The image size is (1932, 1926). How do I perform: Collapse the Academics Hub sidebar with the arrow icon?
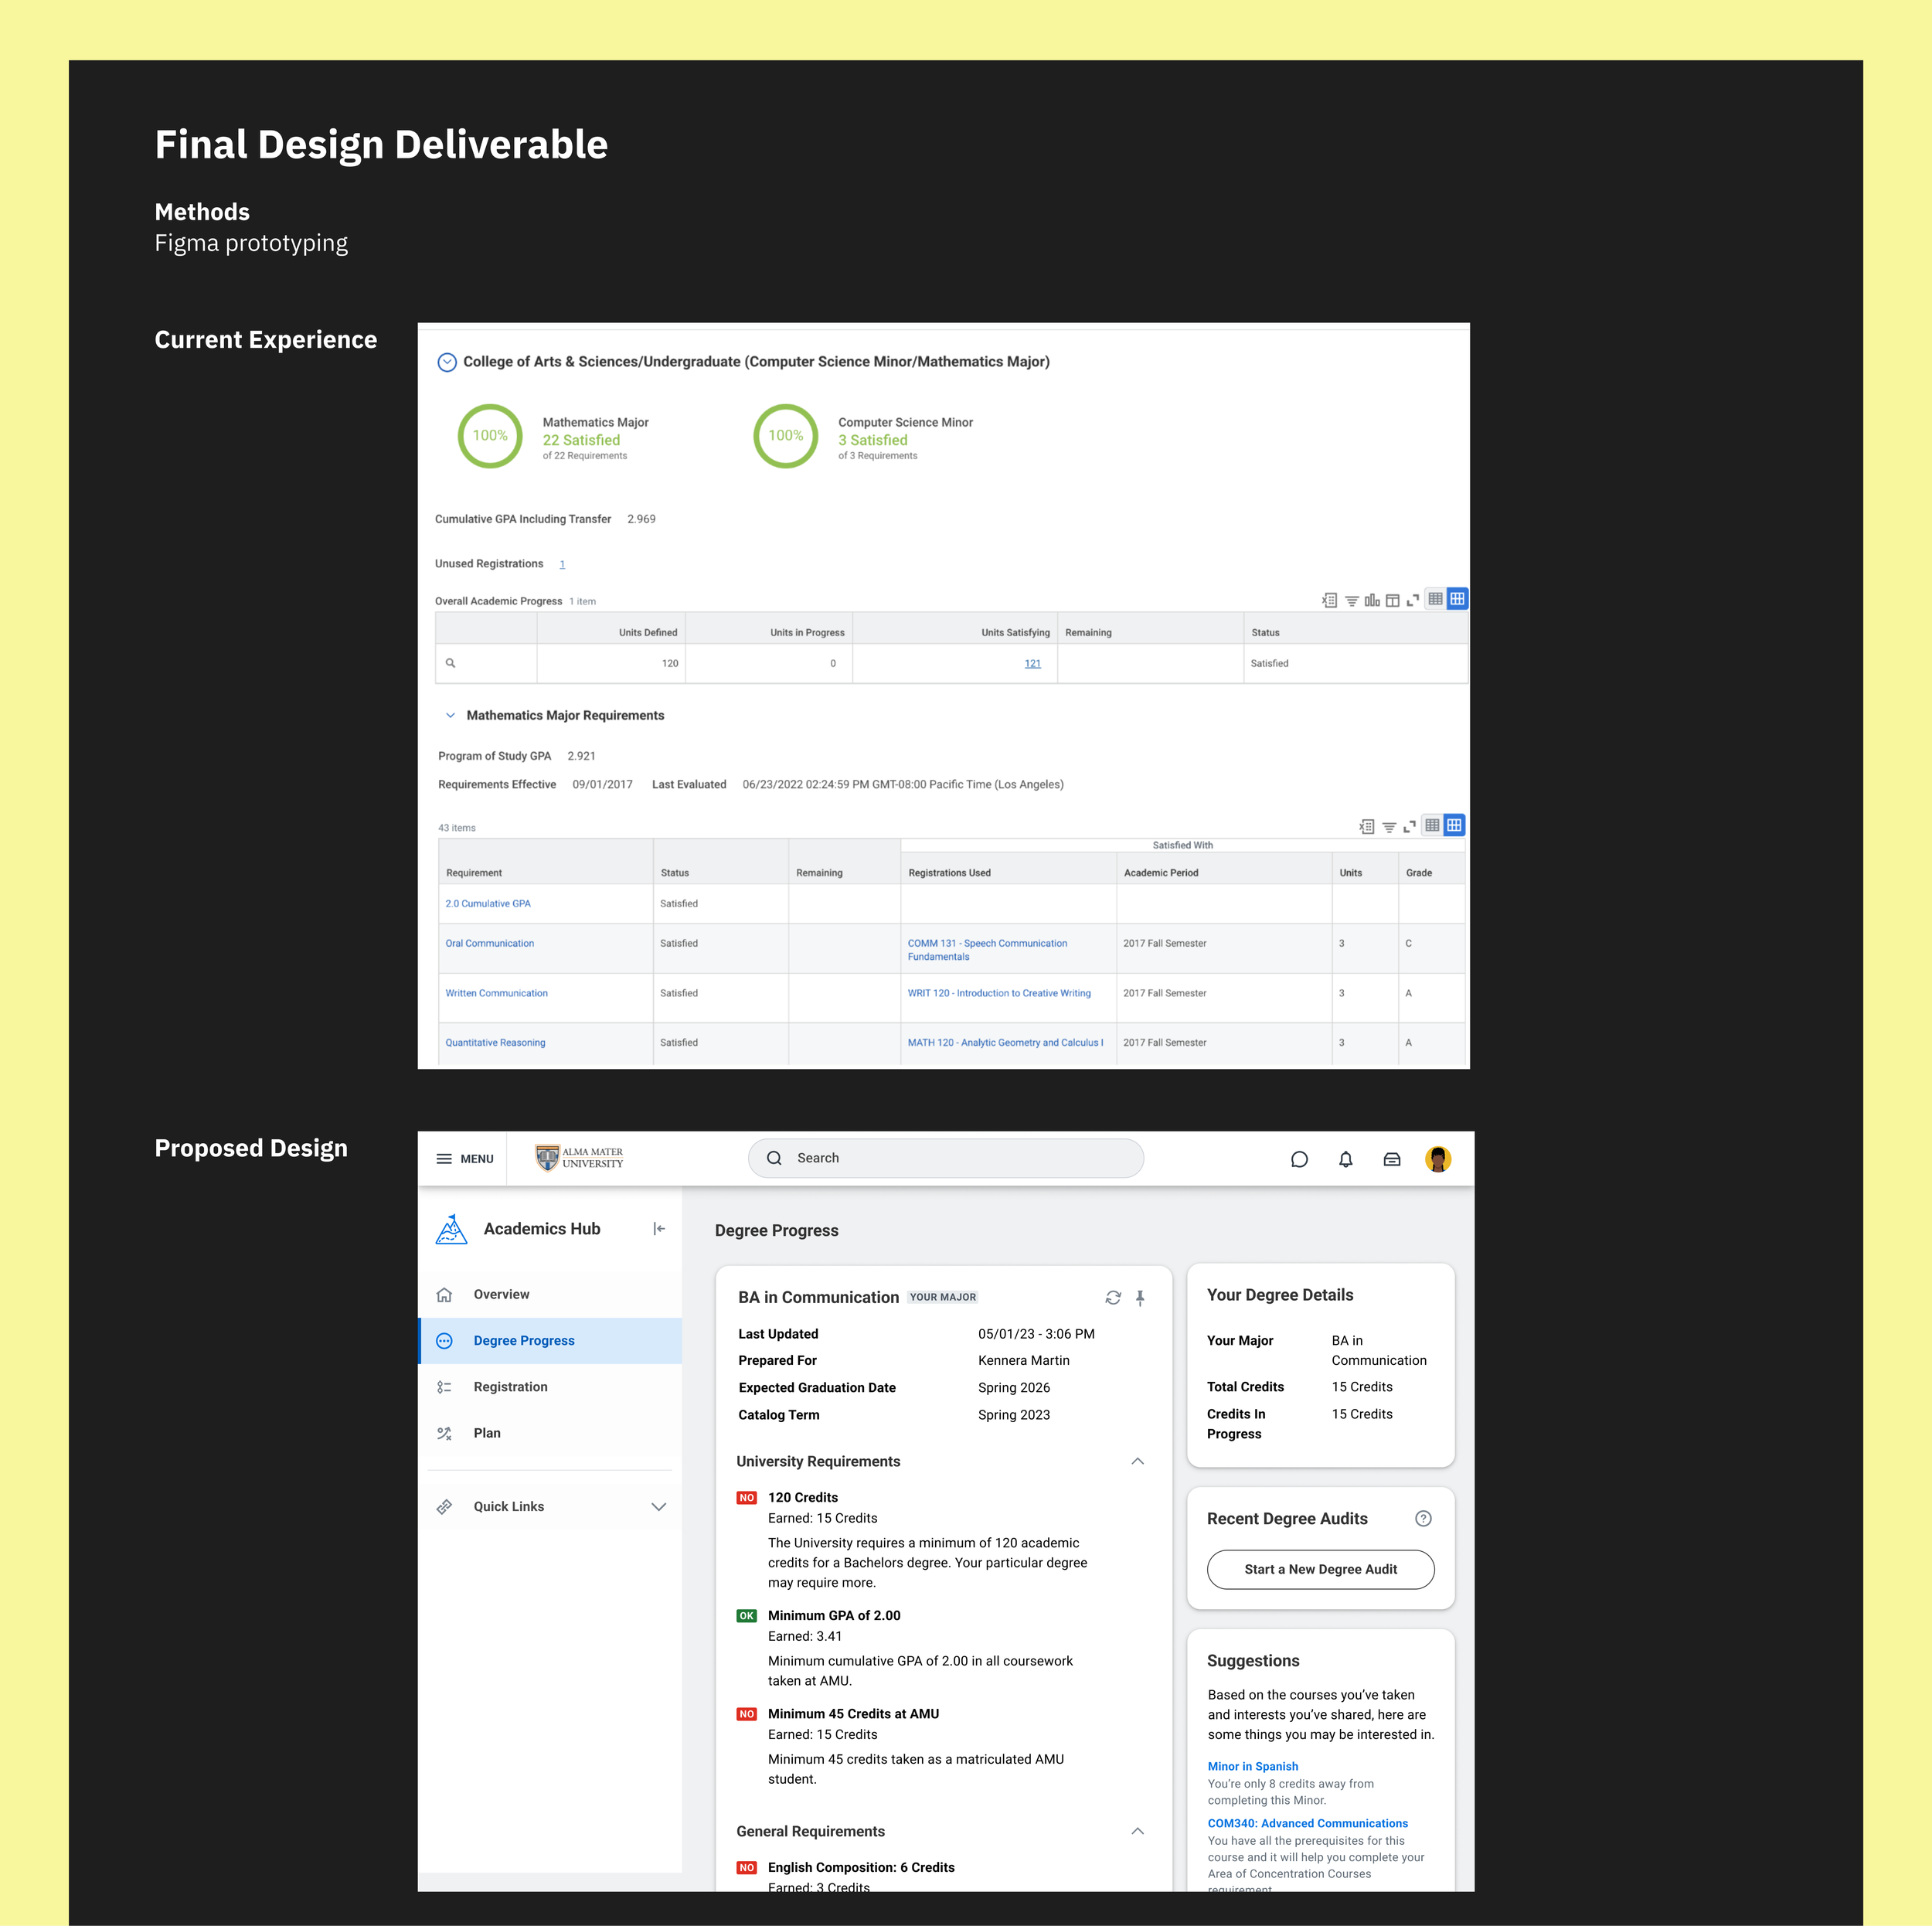click(x=659, y=1228)
